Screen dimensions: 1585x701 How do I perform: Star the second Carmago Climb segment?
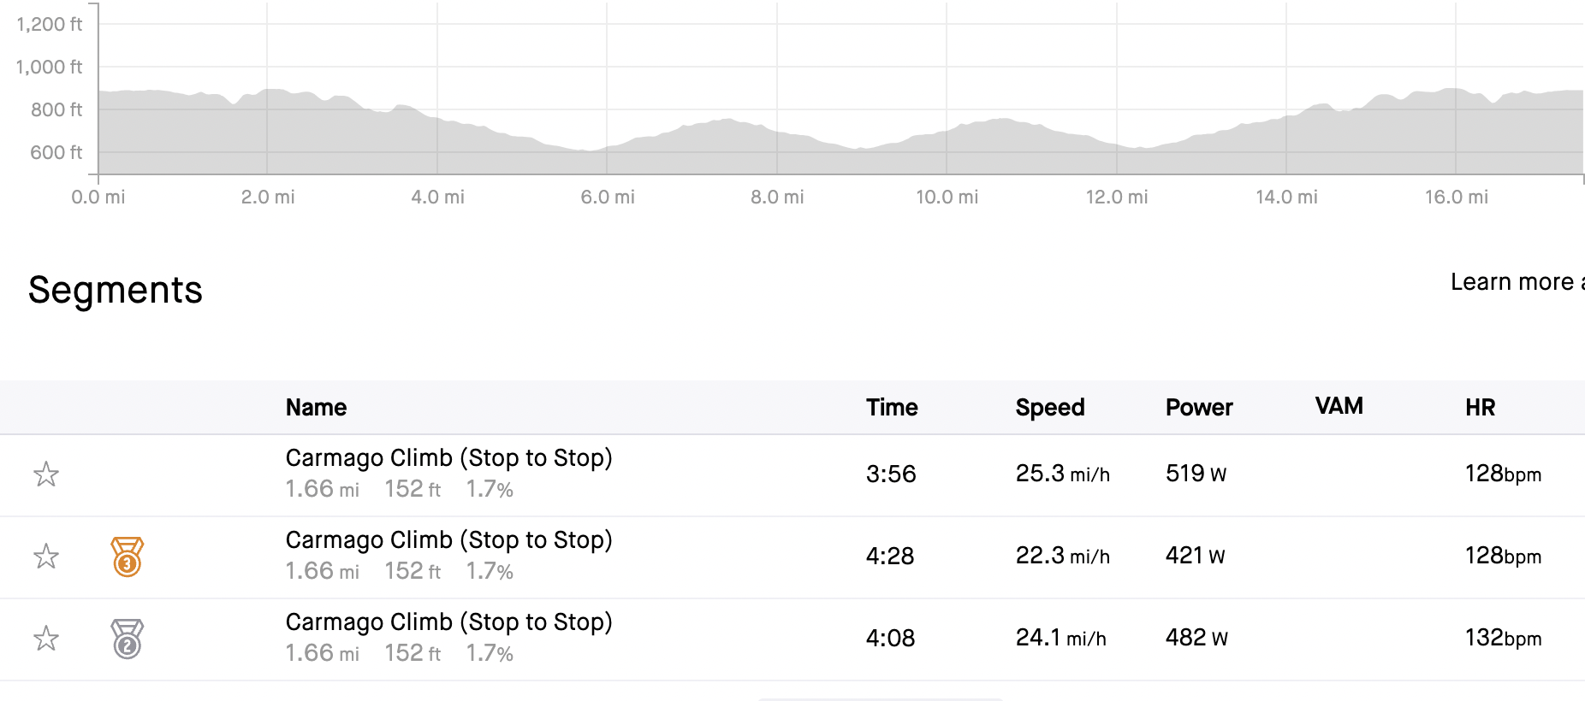tap(46, 557)
